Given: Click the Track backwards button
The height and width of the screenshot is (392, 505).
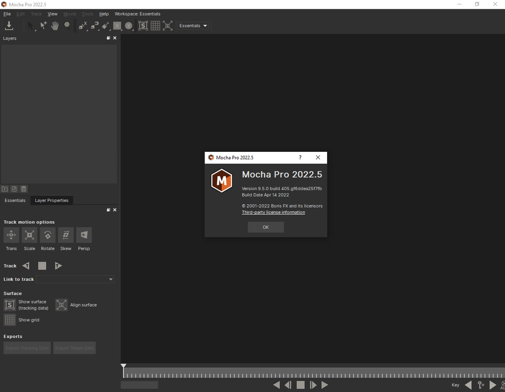Looking at the screenshot, I should [26, 266].
